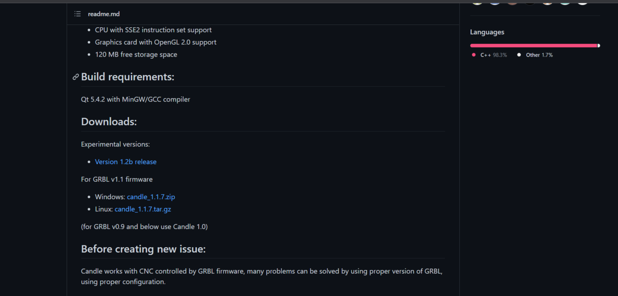The image size is (618, 296).
Task: Click the white Other segment of language bar
Action: pyautogui.click(x=598, y=46)
